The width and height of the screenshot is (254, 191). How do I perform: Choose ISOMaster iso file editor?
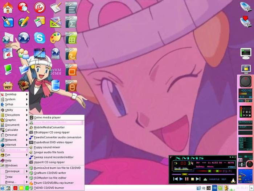click(57, 178)
